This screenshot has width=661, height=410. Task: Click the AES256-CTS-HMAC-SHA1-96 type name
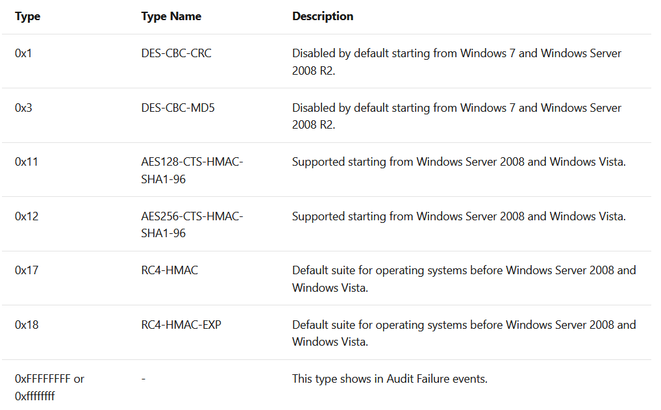pyautogui.click(x=192, y=224)
